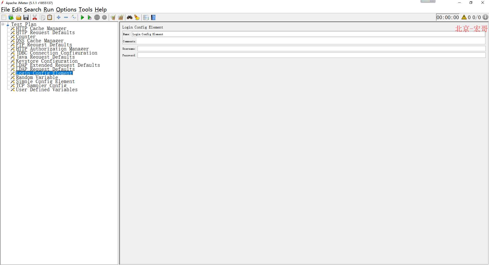Image resolution: width=489 pixels, height=265 pixels.
Task: Toggle the selected element enabled state
Action: (73, 17)
